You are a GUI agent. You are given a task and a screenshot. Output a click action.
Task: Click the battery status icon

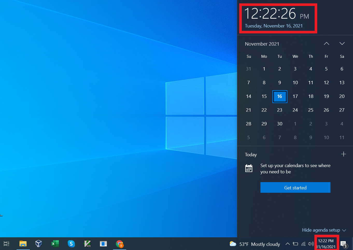[x=295, y=244]
